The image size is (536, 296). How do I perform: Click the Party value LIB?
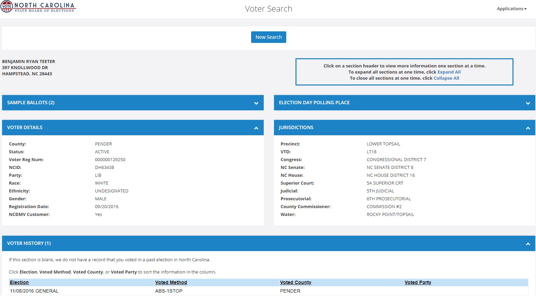98,175
